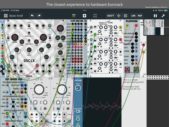Open the colored cable stripes icon
Screen dimensions: 169x127
click(74, 16)
